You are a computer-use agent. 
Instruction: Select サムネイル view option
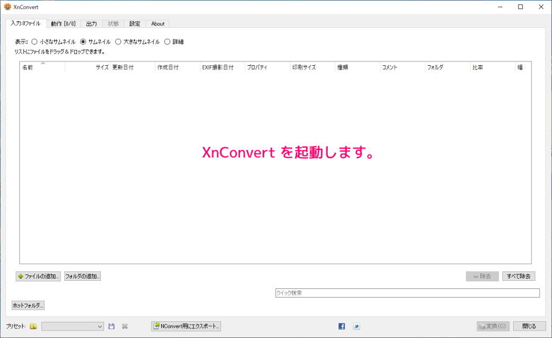tap(95, 42)
